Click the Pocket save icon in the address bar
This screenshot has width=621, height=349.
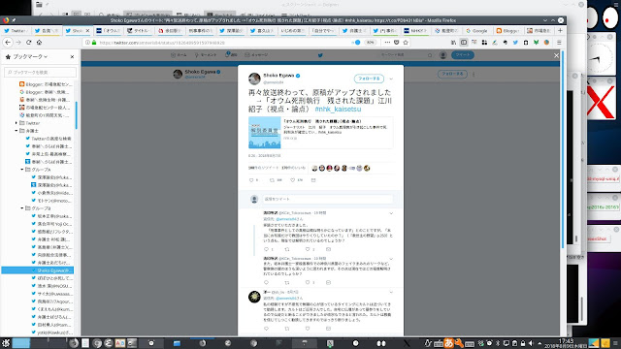[x=397, y=43]
